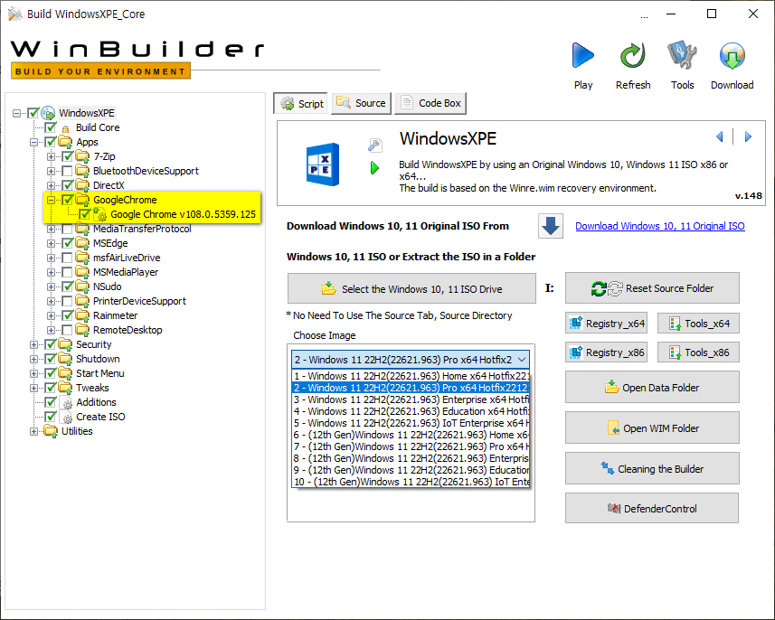The height and width of the screenshot is (620, 775).
Task: Click the small green run-script arrow
Action: click(374, 168)
